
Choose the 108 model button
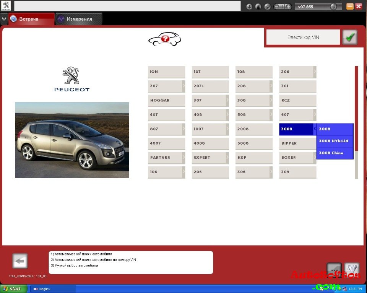[254, 72]
